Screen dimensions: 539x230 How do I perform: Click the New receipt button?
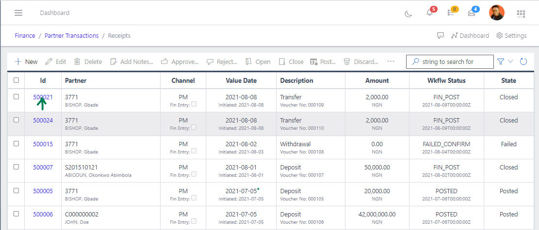[26, 61]
